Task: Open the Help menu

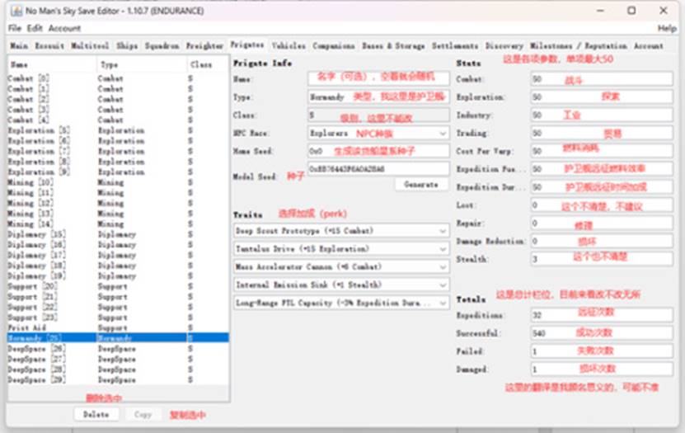Action: click(667, 28)
